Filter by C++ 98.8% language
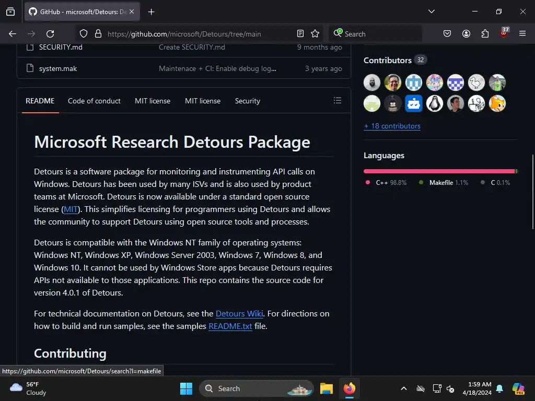Screen dimensions: 535x401 coord(386,183)
